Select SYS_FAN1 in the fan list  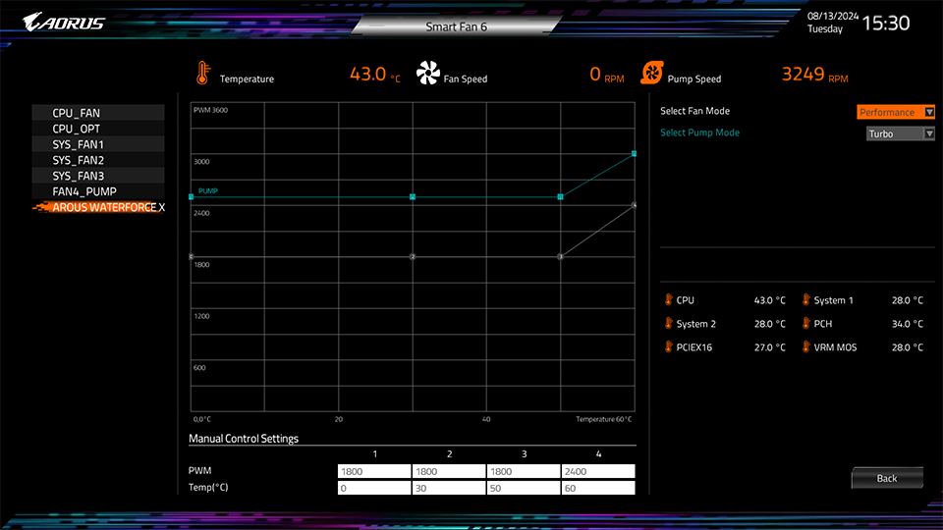point(98,144)
